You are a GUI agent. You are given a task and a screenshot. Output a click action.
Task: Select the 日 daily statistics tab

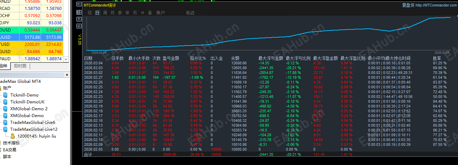(x=97, y=13)
